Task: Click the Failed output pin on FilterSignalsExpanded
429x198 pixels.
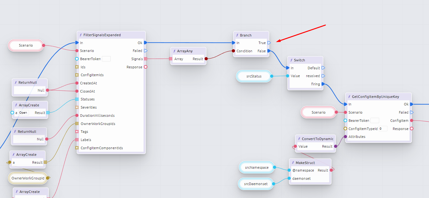Action: [x=145, y=51]
